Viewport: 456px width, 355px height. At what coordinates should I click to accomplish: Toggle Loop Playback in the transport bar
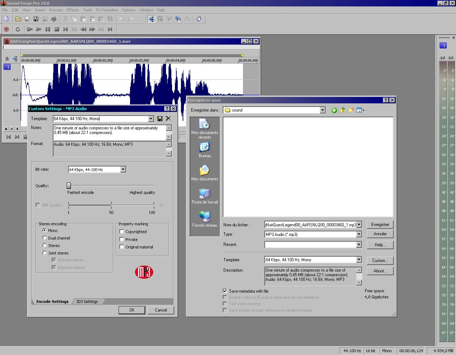click(x=18, y=29)
